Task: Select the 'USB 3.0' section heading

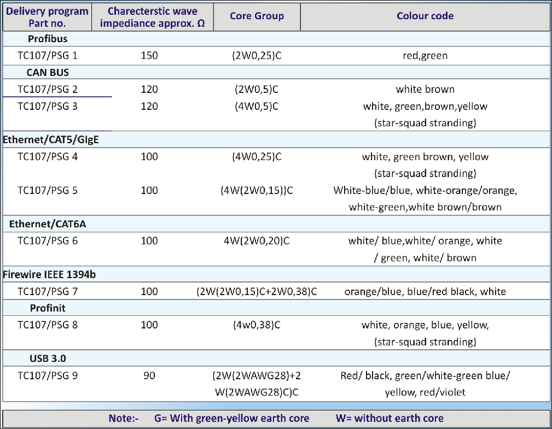Action: pos(48,359)
